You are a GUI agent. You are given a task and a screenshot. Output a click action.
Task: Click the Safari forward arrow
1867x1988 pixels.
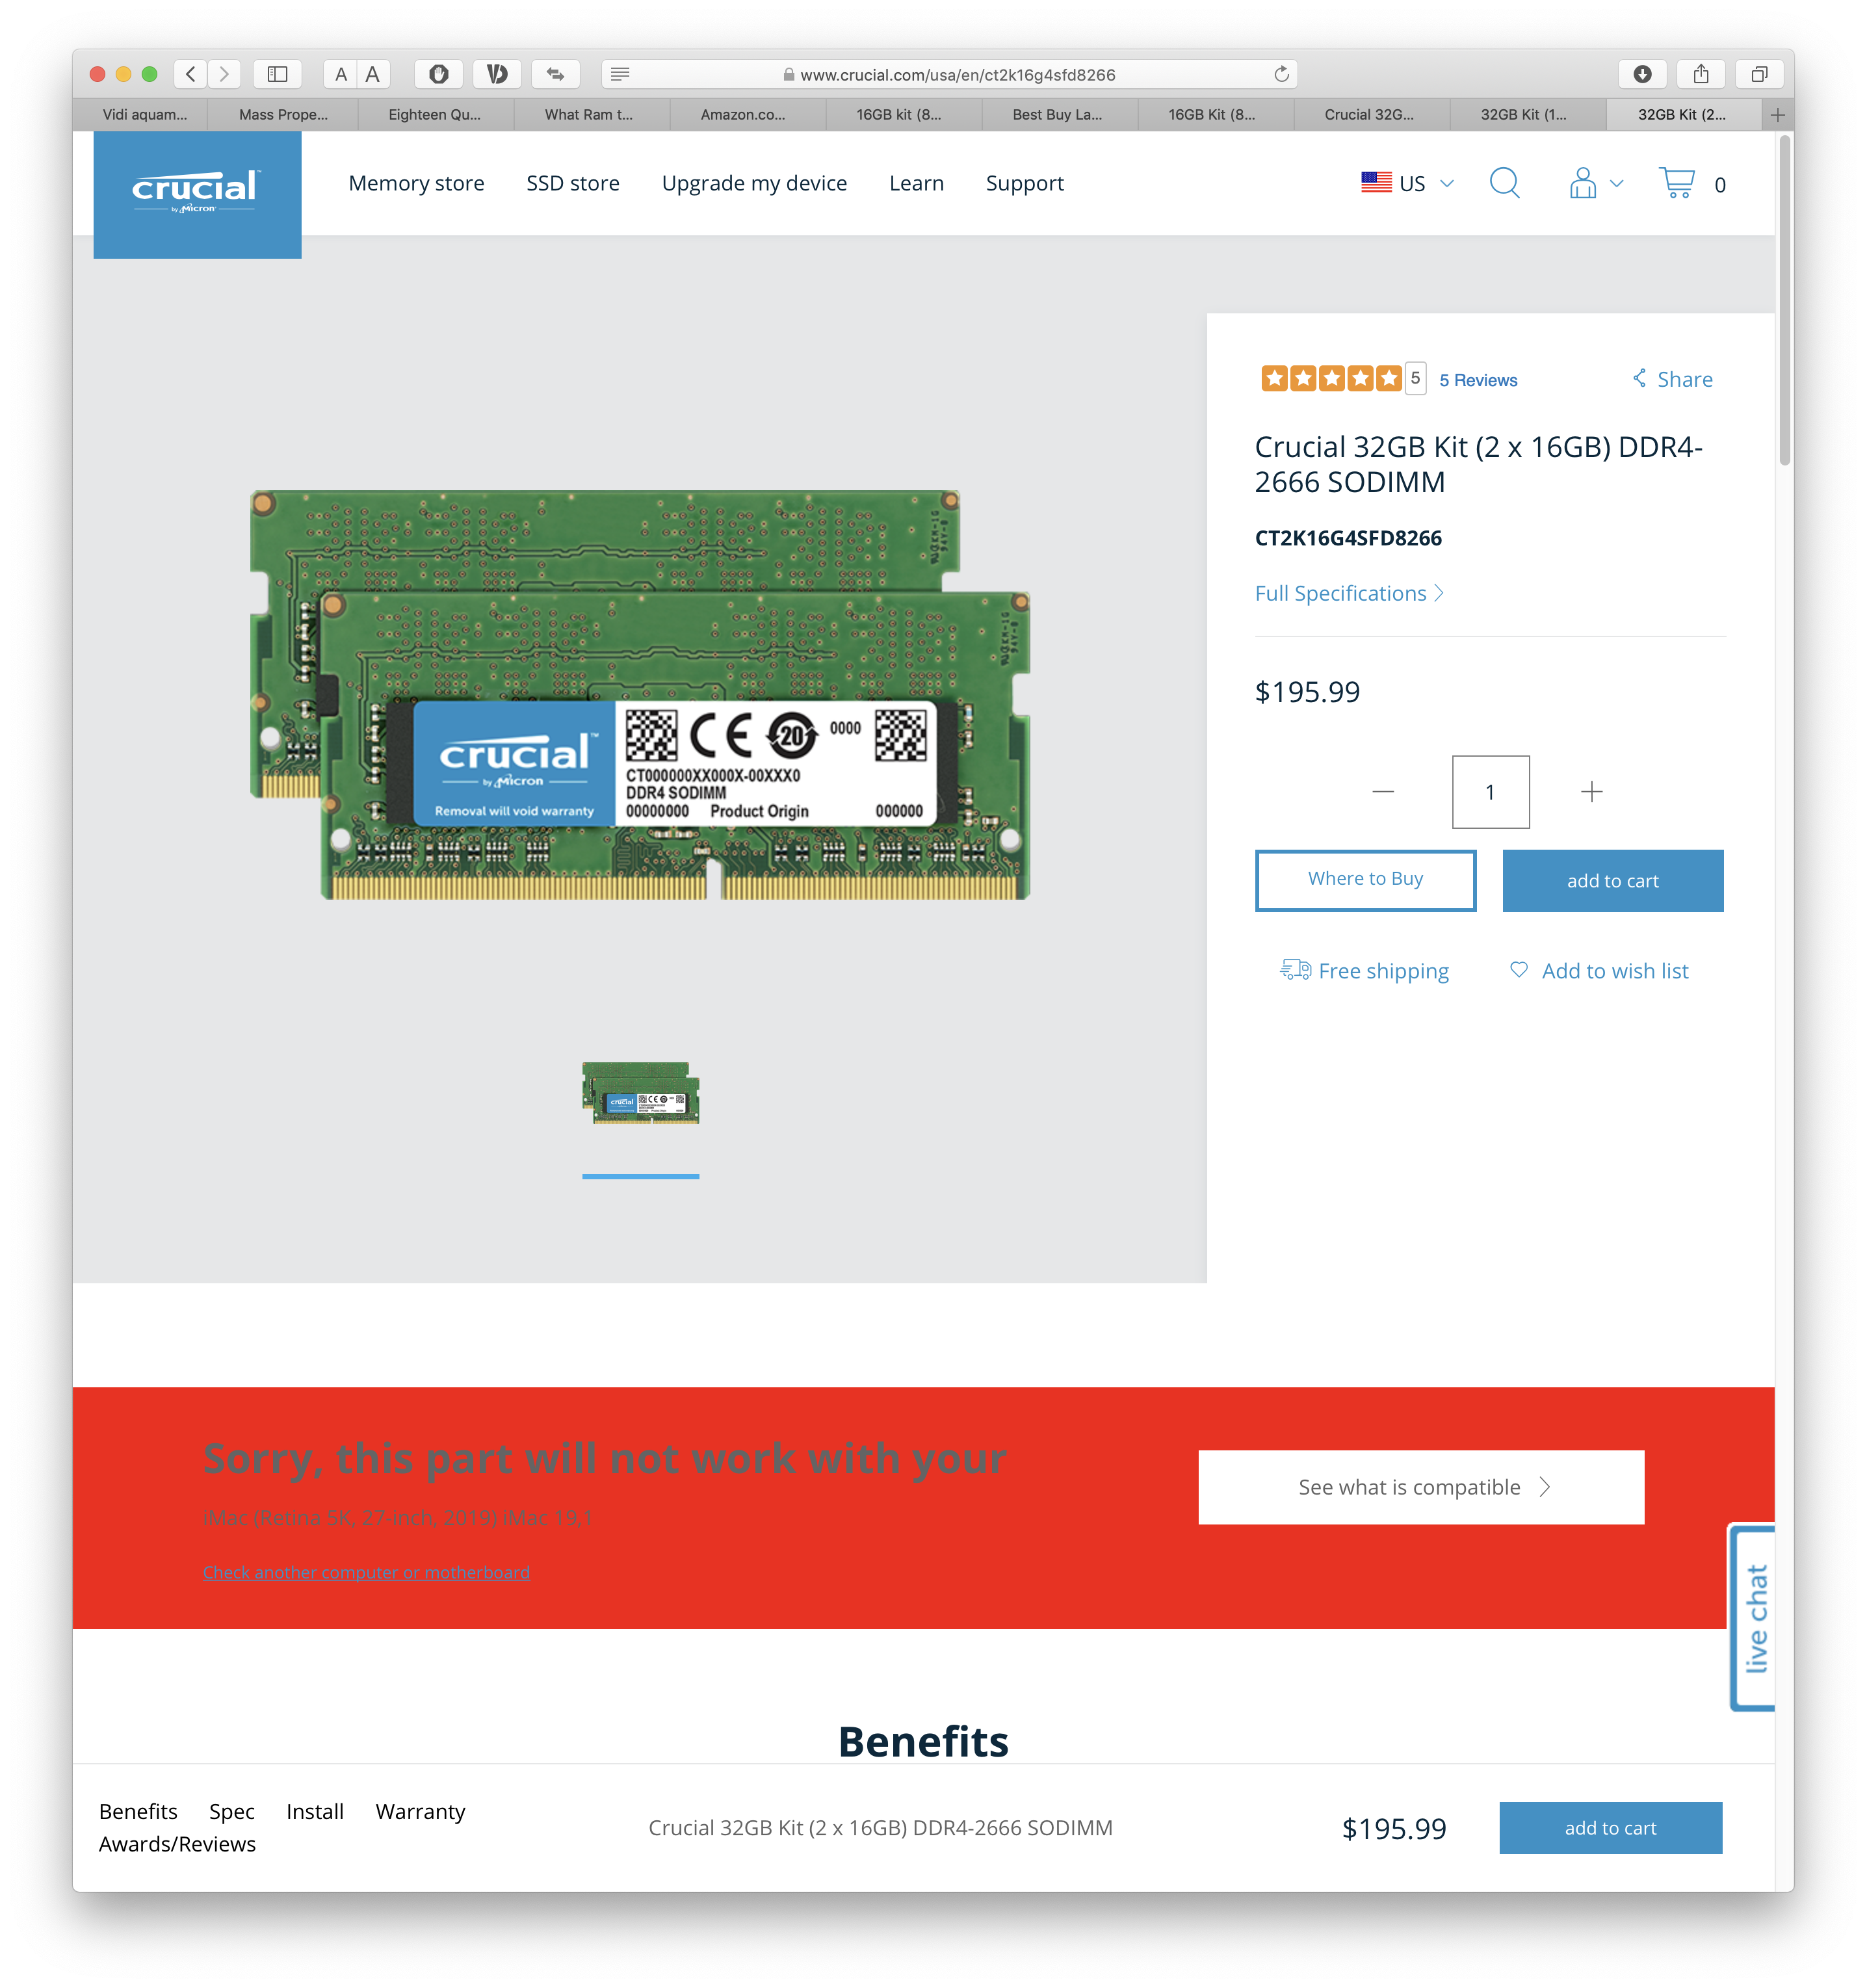point(224,74)
